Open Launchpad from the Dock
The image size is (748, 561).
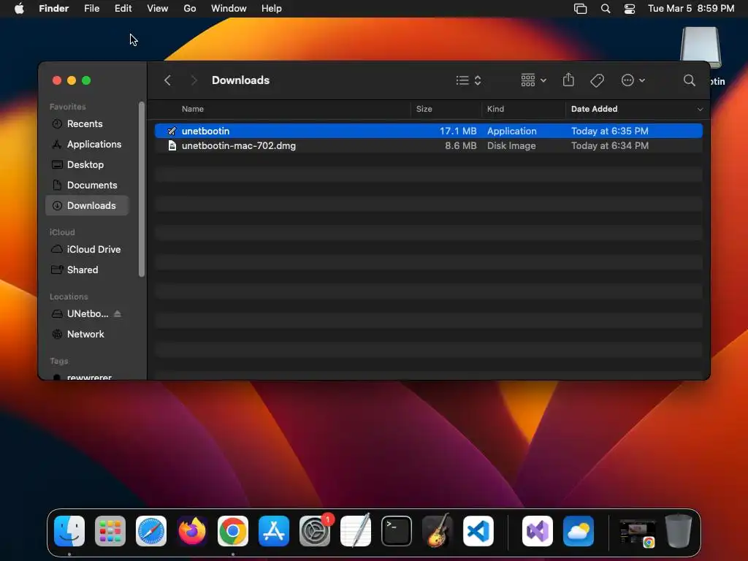coord(110,531)
